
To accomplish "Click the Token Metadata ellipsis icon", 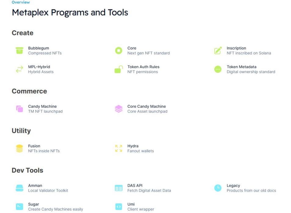I will click(x=218, y=69).
